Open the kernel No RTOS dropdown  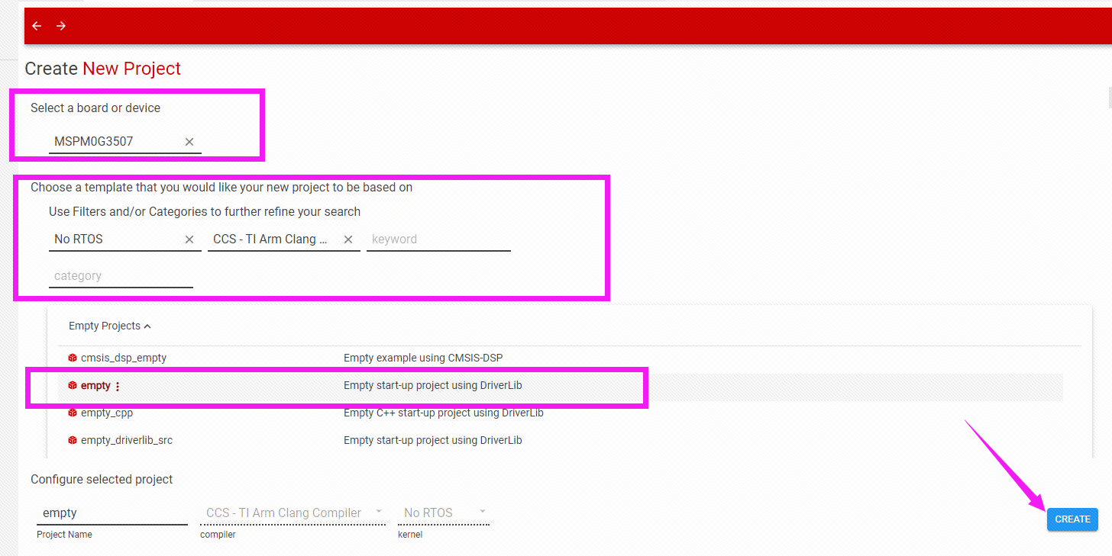coord(444,513)
